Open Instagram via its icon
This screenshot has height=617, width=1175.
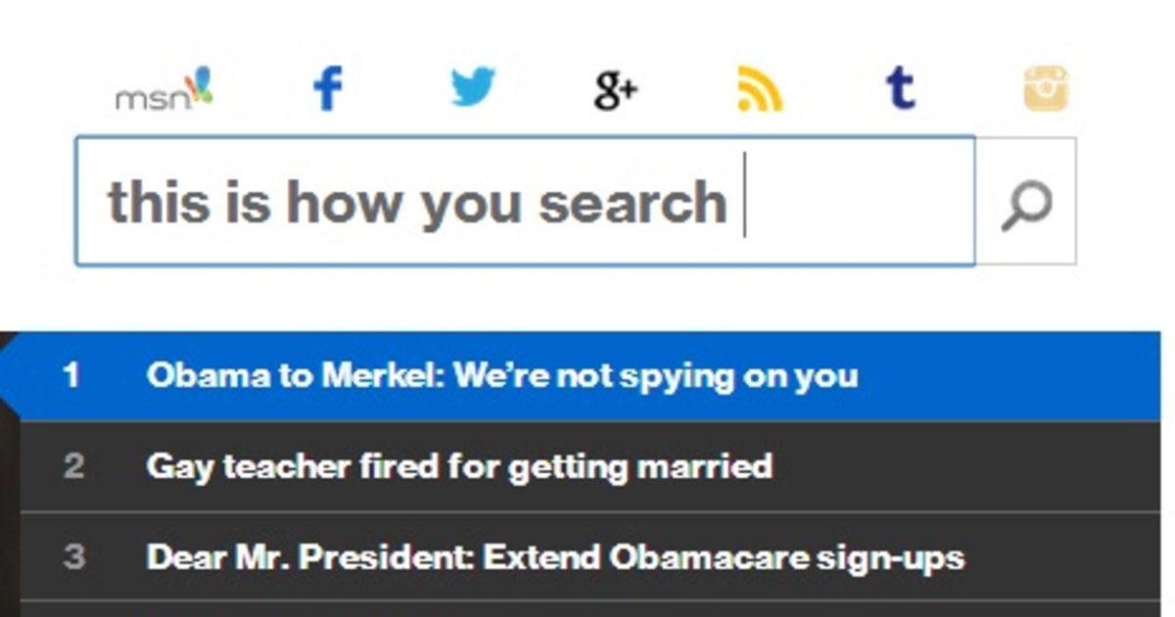pos(1044,86)
